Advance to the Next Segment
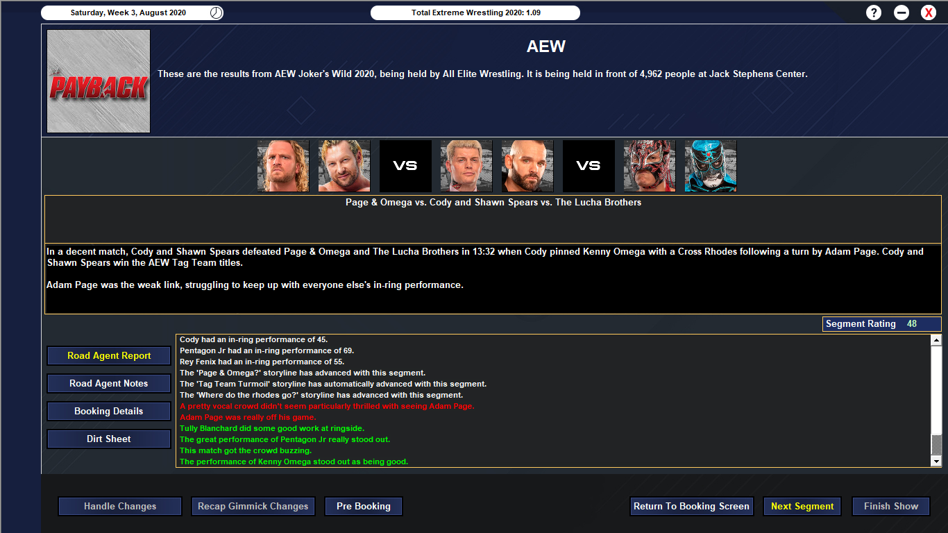Viewport: 948px width, 533px height. (802, 506)
